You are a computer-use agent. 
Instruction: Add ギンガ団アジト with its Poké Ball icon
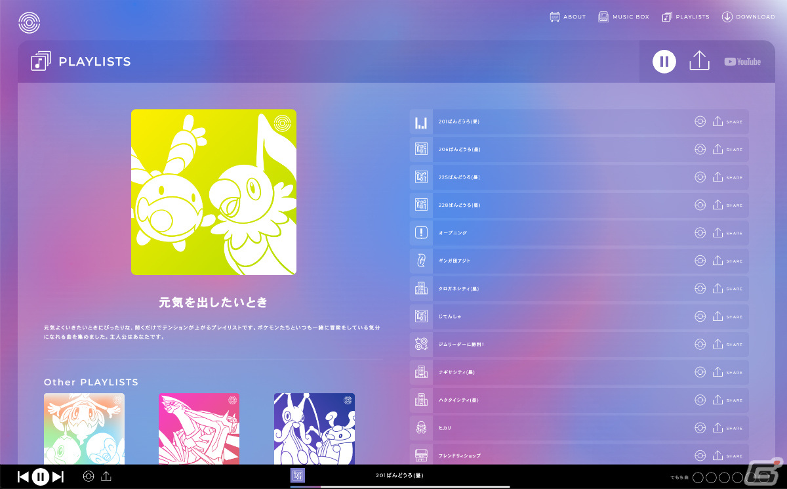click(700, 261)
